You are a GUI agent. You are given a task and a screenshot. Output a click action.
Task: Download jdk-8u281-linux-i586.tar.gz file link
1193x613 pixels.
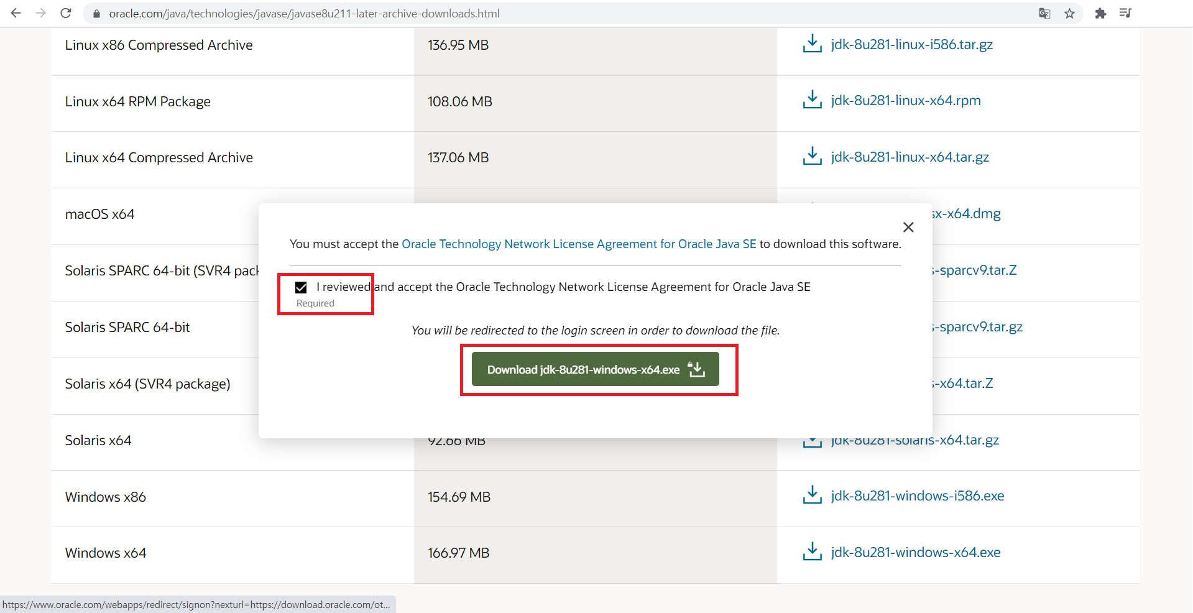(x=911, y=44)
